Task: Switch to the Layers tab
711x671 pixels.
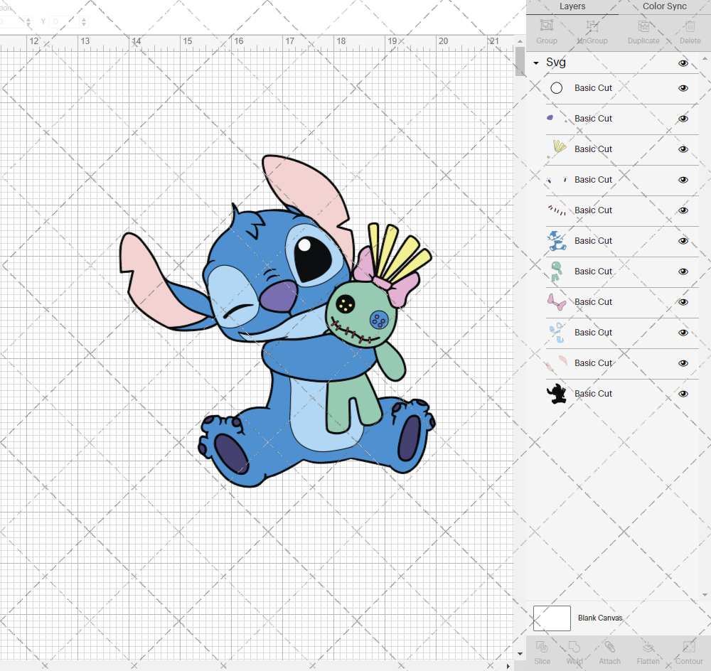Action: coord(572,6)
